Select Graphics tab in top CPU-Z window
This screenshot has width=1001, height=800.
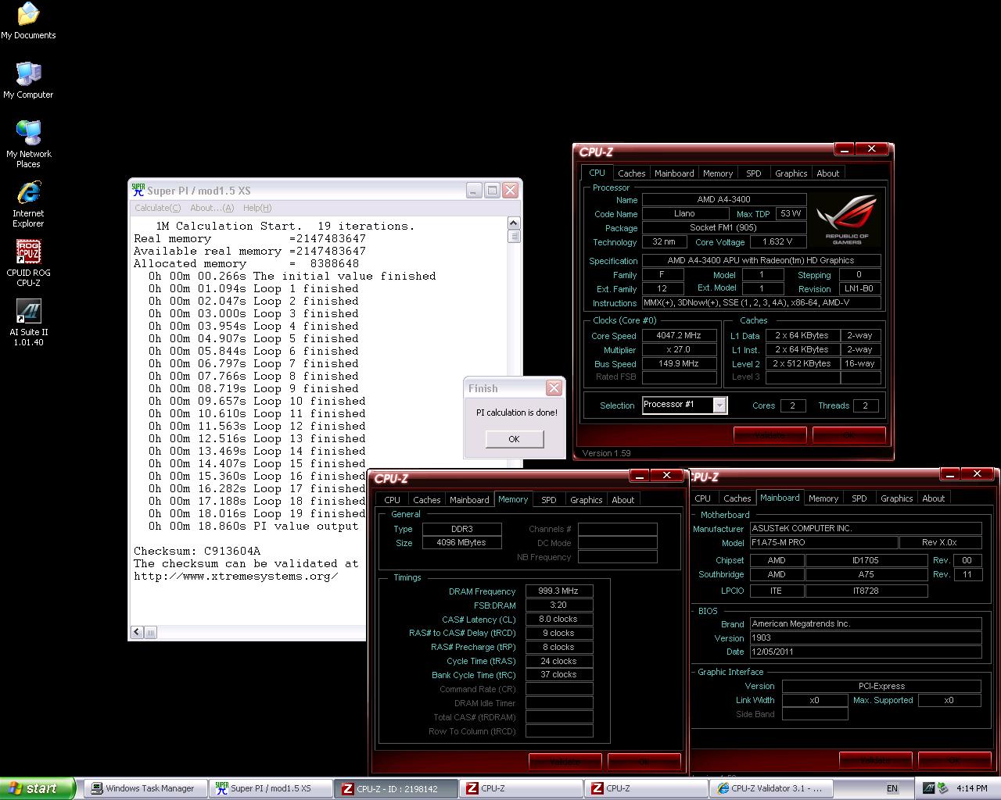791,173
